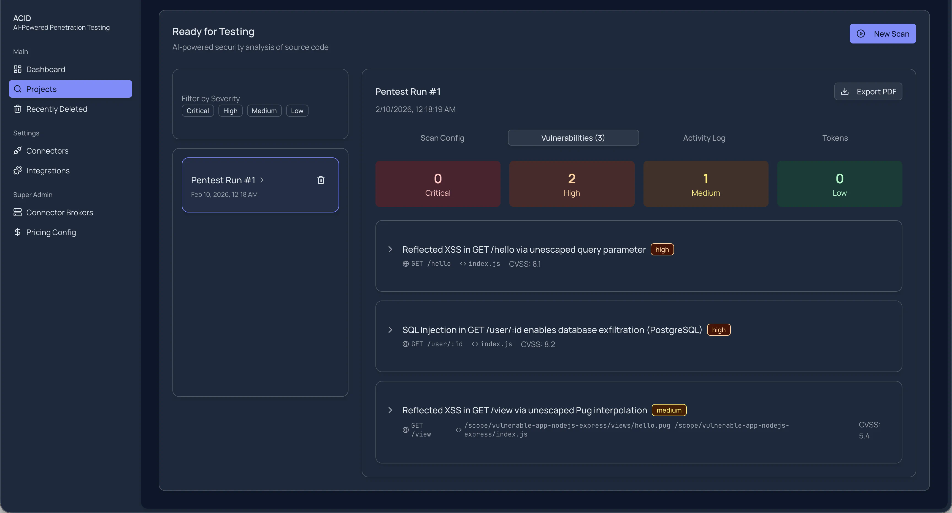Image resolution: width=952 pixels, height=513 pixels.
Task: Click high badge on Reflected XSS /hello
Action: click(662, 249)
